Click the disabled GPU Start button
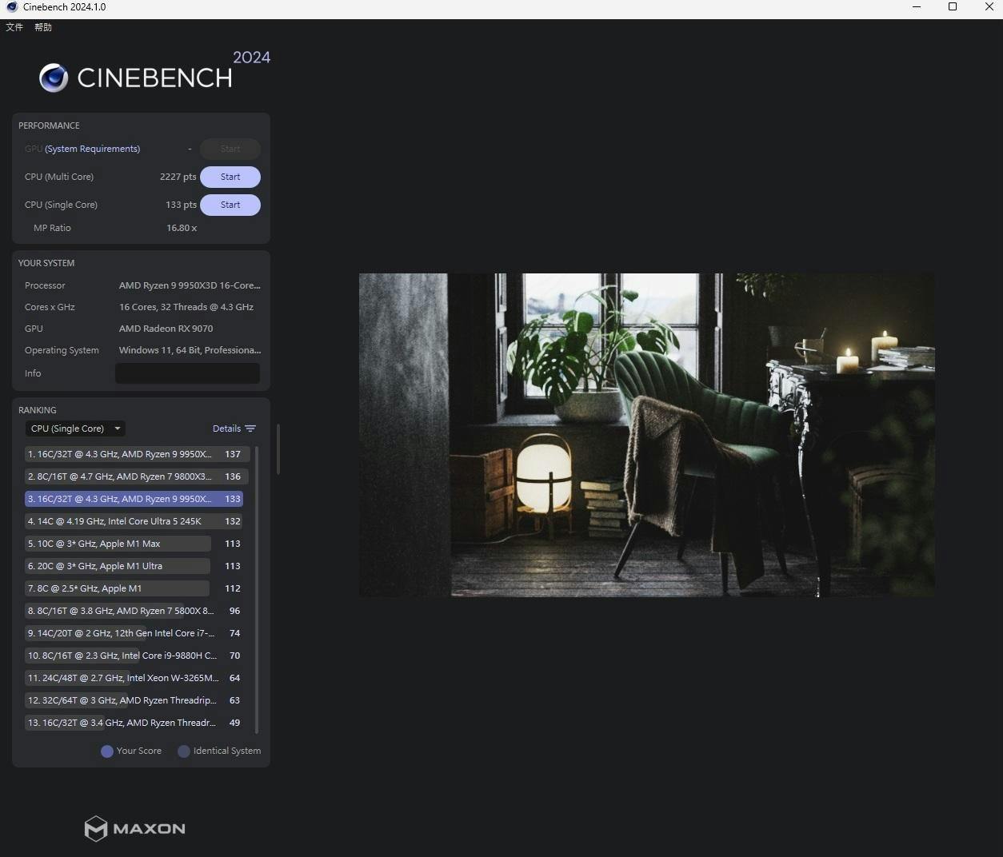 230,149
